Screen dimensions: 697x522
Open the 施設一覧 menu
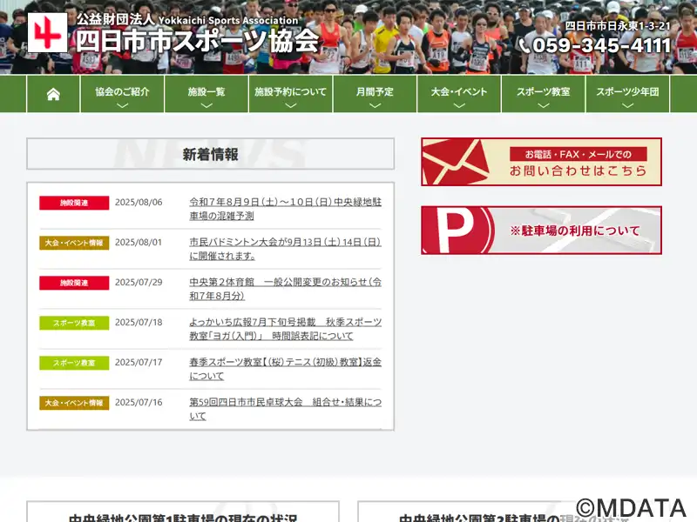point(206,94)
